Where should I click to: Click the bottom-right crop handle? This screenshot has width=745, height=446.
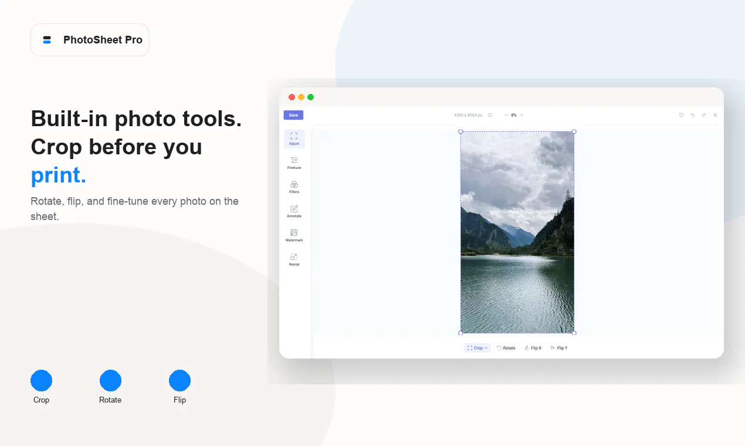[574, 333]
